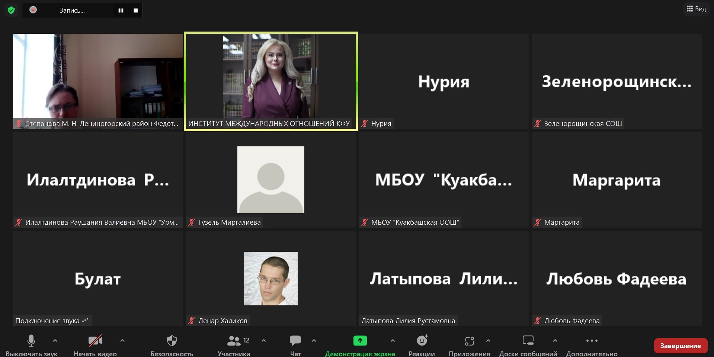Open the Чат chat bubble
714x357 pixels.
[x=295, y=341]
